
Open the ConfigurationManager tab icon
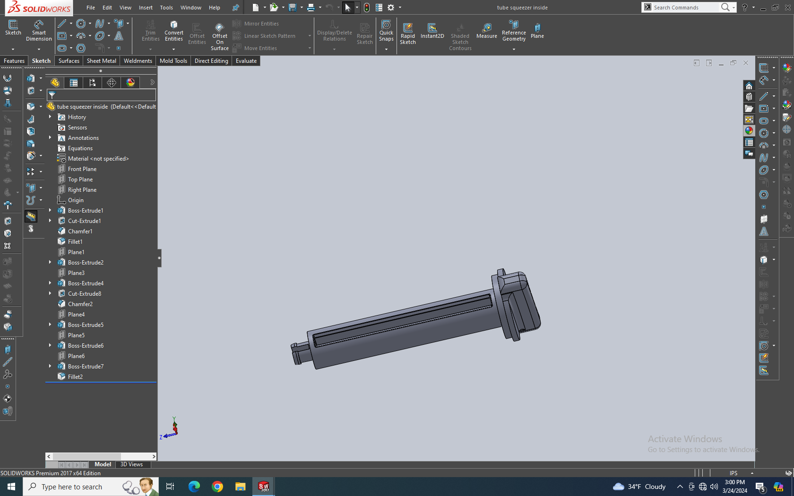[93, 83]
